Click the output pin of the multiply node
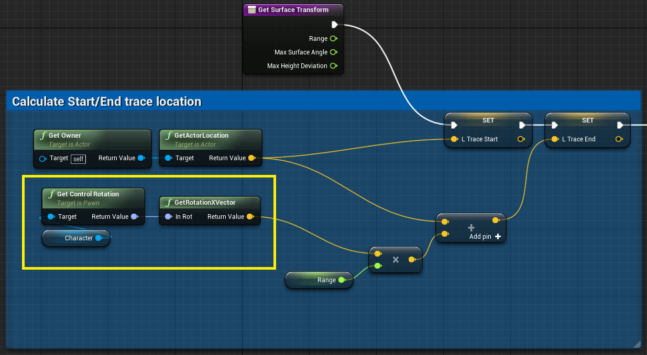 [x=412, y=260]
